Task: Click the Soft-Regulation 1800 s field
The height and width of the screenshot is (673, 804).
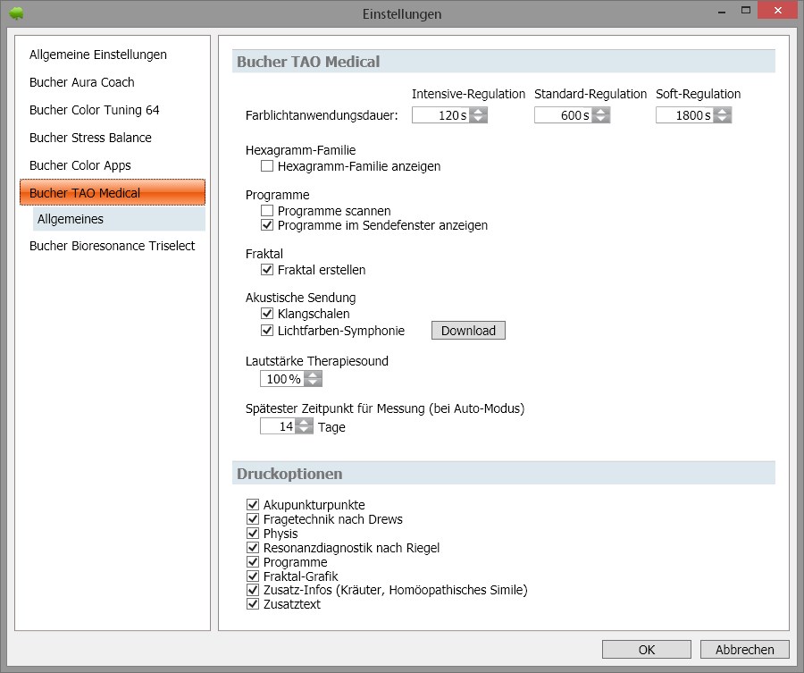Action: pos(685,115)
